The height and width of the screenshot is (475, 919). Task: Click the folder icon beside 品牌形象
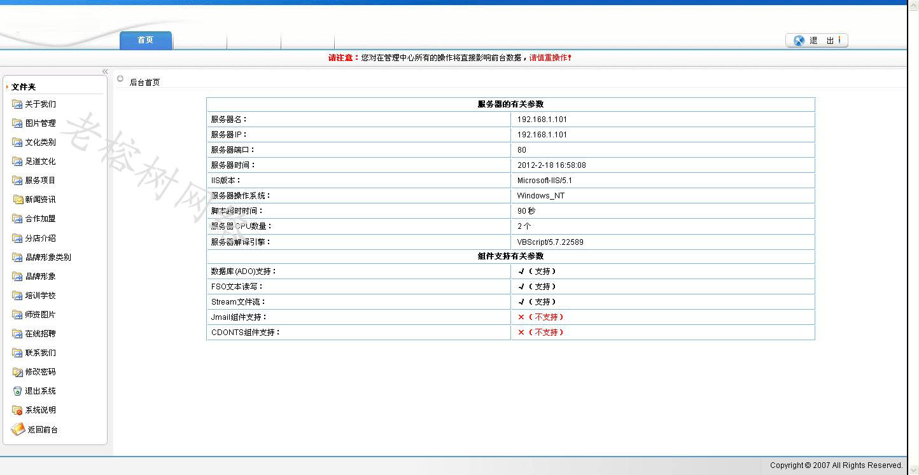pyautogui.click(x=17, y=277)
